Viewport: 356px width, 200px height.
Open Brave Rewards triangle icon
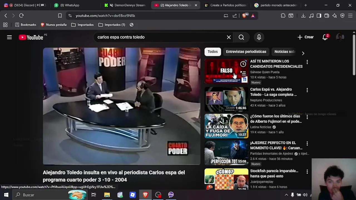point(253,16)
